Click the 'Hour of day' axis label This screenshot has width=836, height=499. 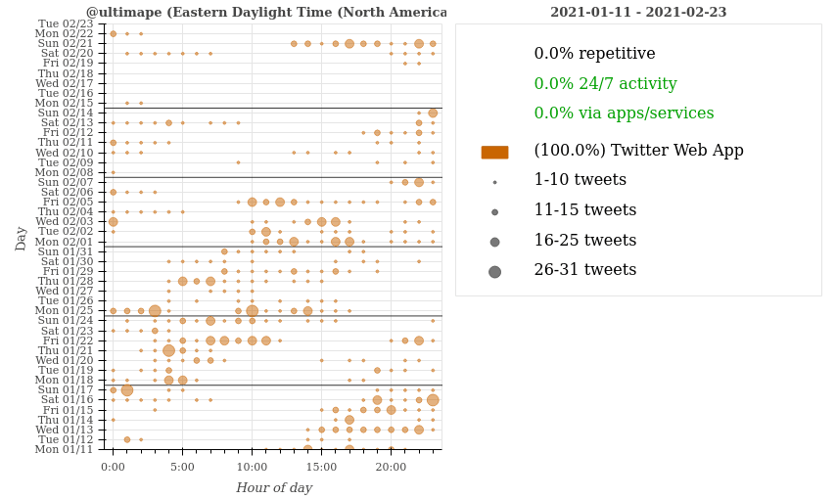point(274,487)
